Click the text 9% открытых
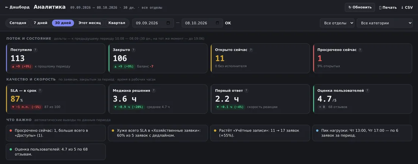 click(329, 66)
